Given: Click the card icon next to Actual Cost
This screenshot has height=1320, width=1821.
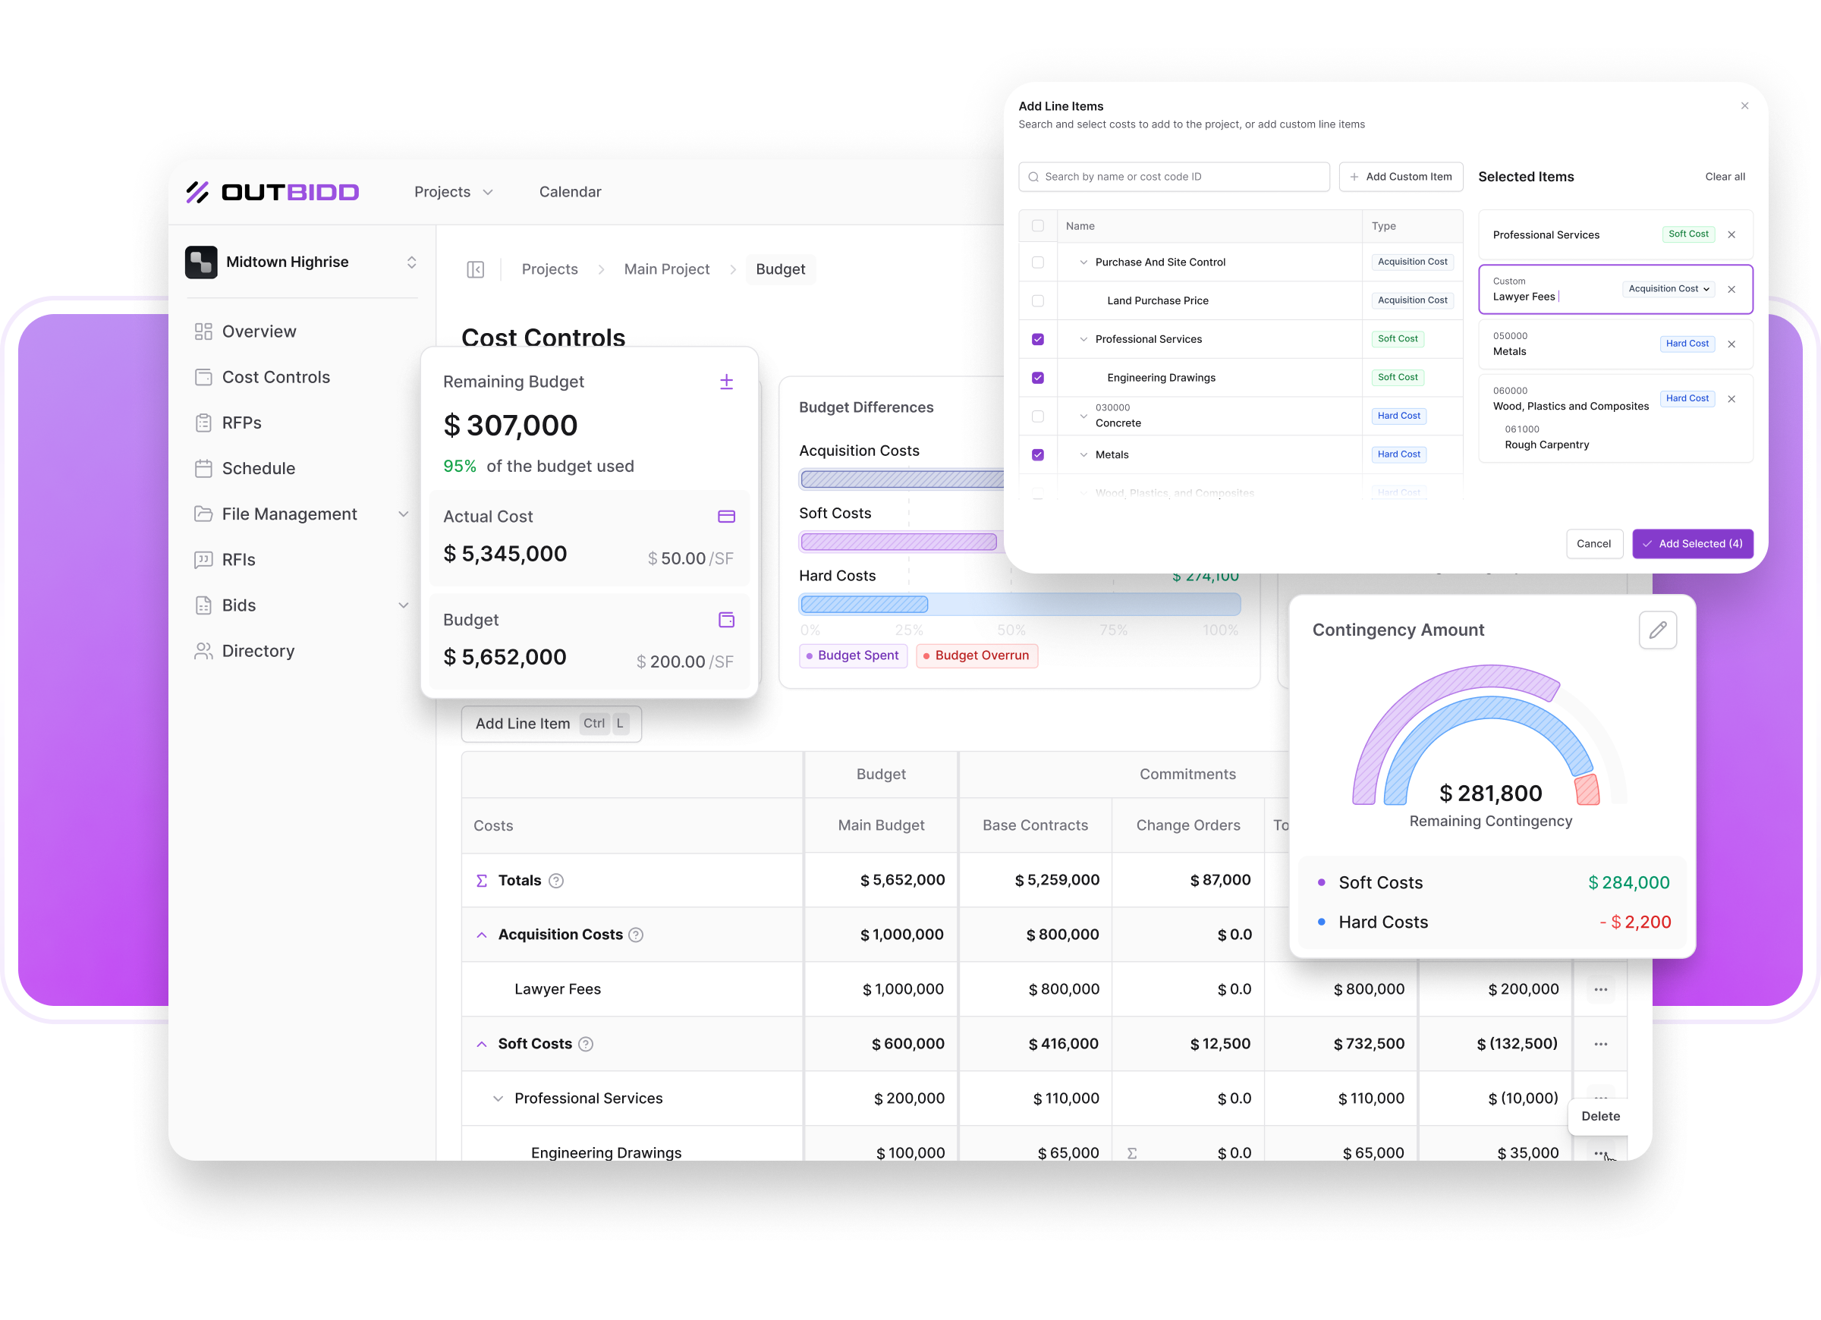Looking at the screenshot, I should pyautogui.click(x=726, y=517).
